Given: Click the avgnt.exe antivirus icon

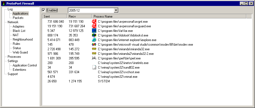Looking at the screenshot, I should coord(94,22).
